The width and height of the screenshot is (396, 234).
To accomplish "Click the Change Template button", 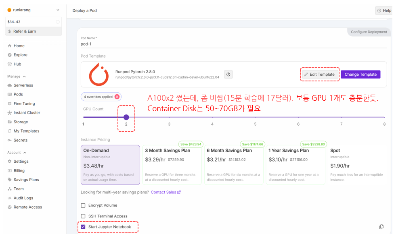I will (360, 74).
